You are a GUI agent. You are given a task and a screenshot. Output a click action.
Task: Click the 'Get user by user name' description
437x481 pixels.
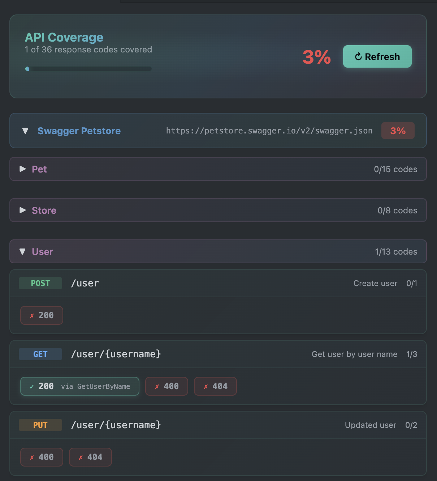[354, 354]
